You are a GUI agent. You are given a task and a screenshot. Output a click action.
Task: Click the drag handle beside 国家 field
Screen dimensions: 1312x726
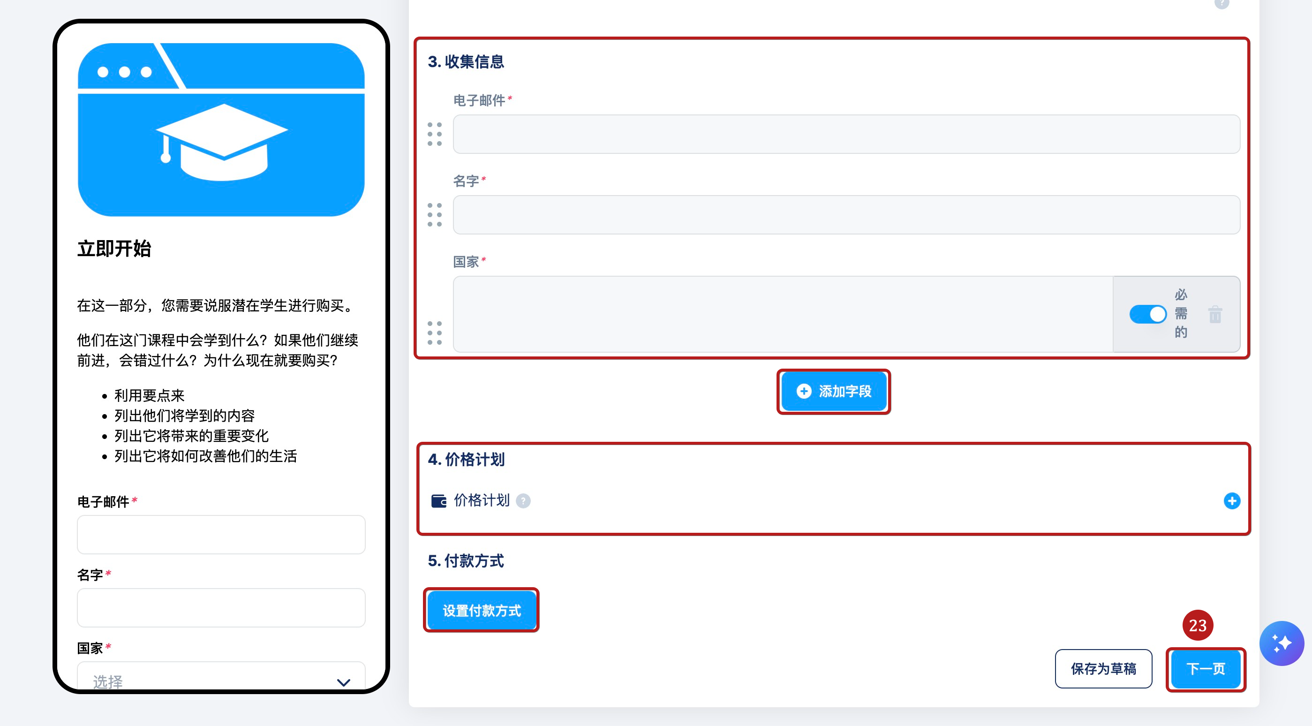pyautogui.click(x=435, y=333)
